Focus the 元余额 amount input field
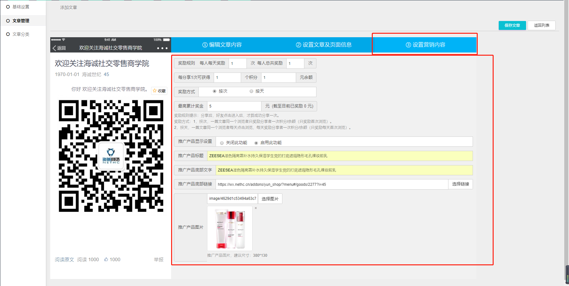The width and height of the screenshot is (569, 286). [x=278, y=78]
